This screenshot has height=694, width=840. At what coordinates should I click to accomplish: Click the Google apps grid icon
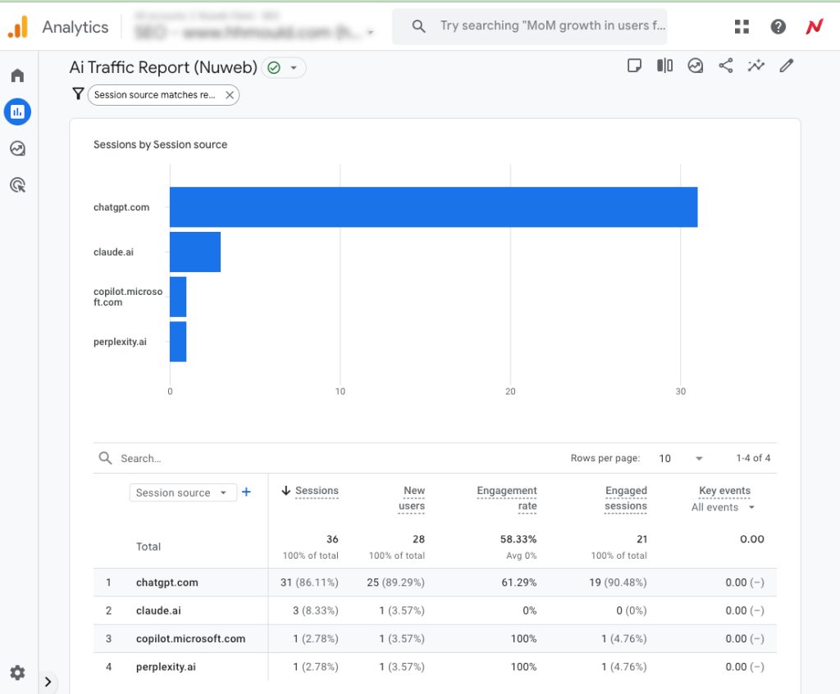pyautogui.click(x=742, y=27)
